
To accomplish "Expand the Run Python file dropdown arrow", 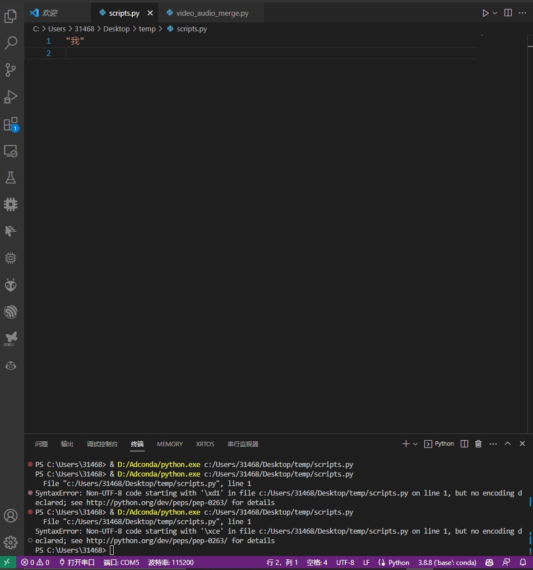I will (x=495, y=13).
